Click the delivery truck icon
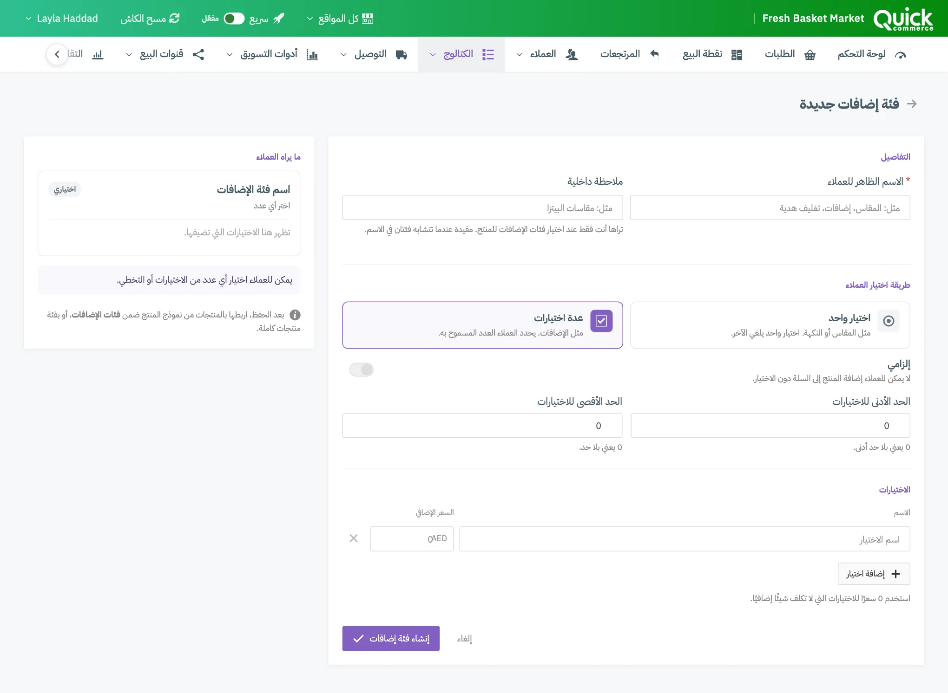 point(402,55)
